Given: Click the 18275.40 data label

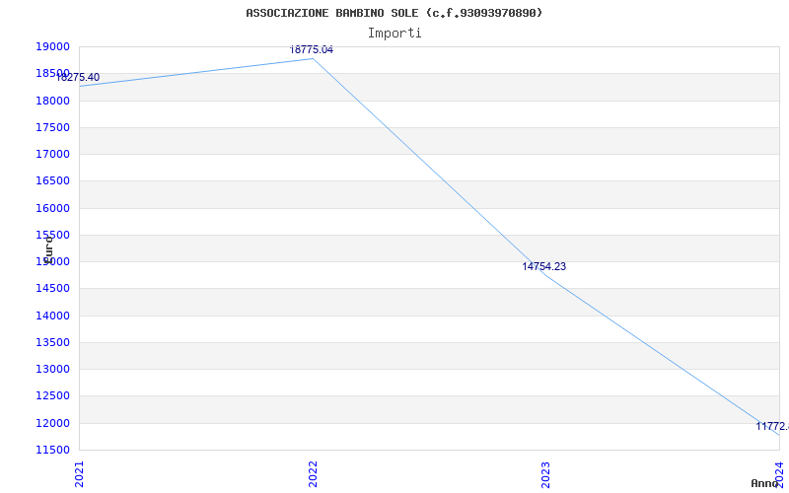Looking at the screenshot, I should [78, 78].
